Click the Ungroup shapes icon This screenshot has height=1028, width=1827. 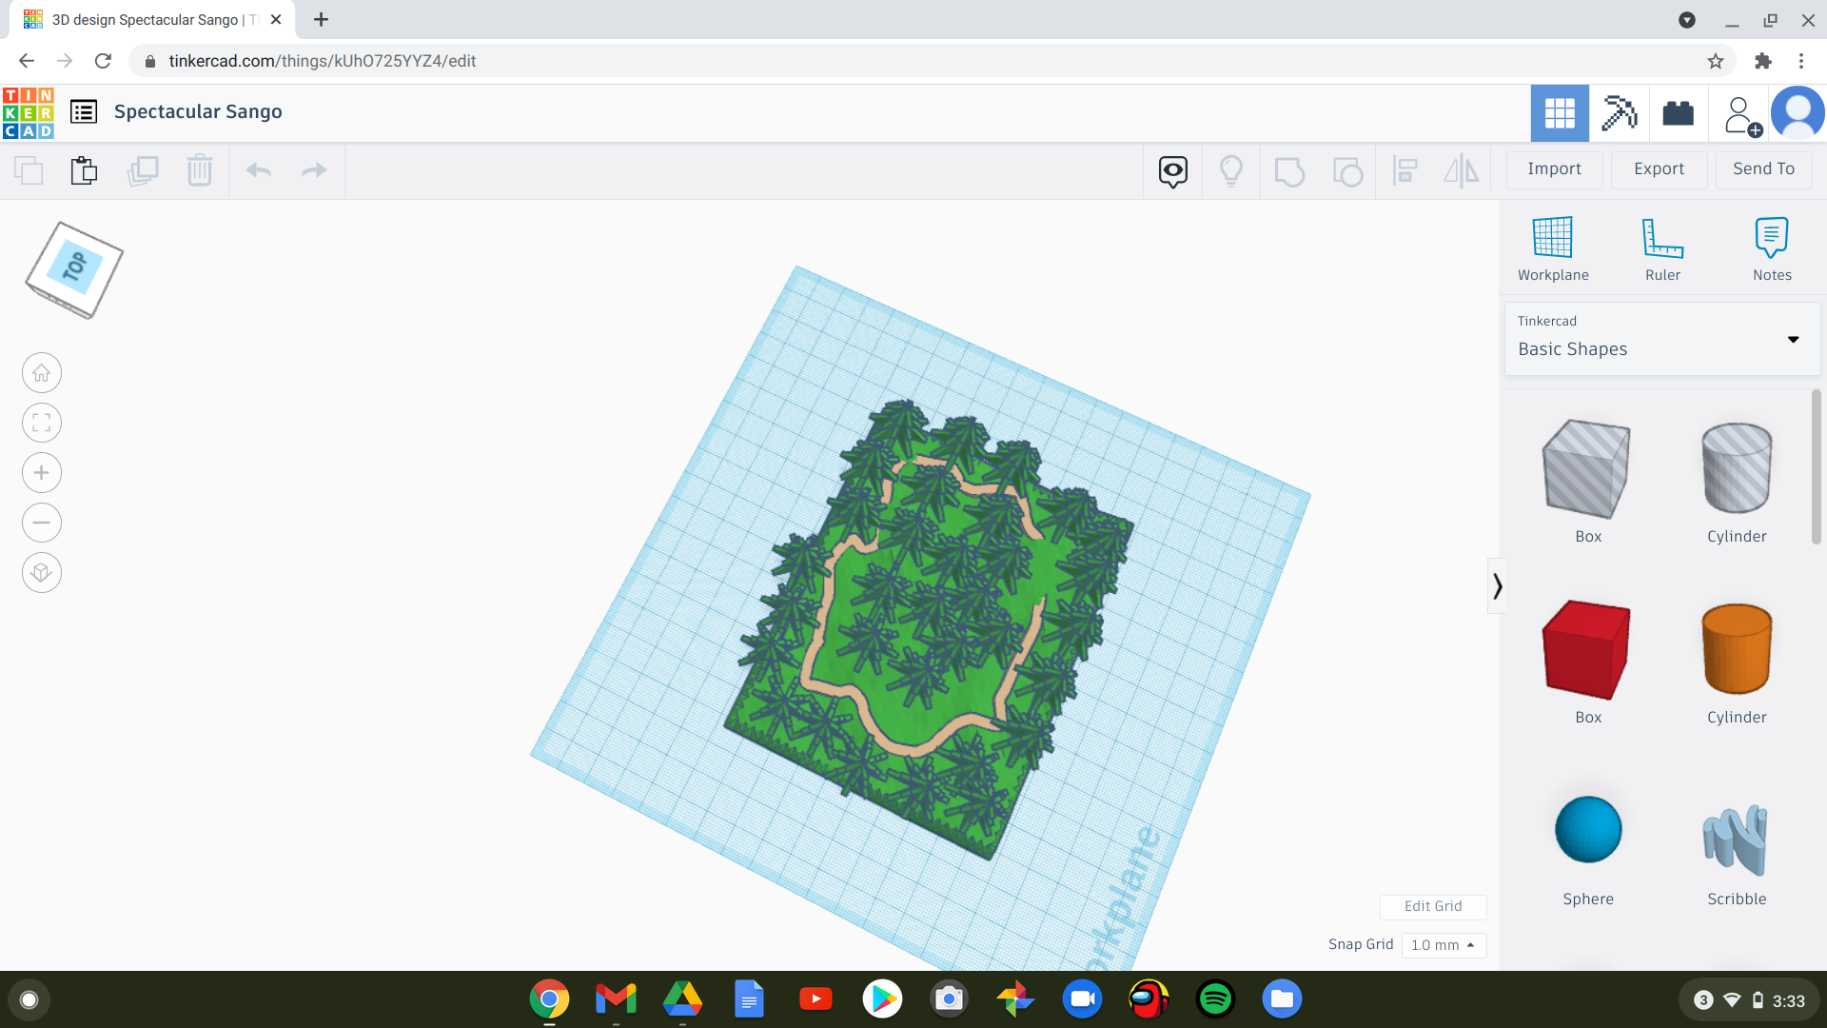pyautogui.click(x=1347, y=171)
